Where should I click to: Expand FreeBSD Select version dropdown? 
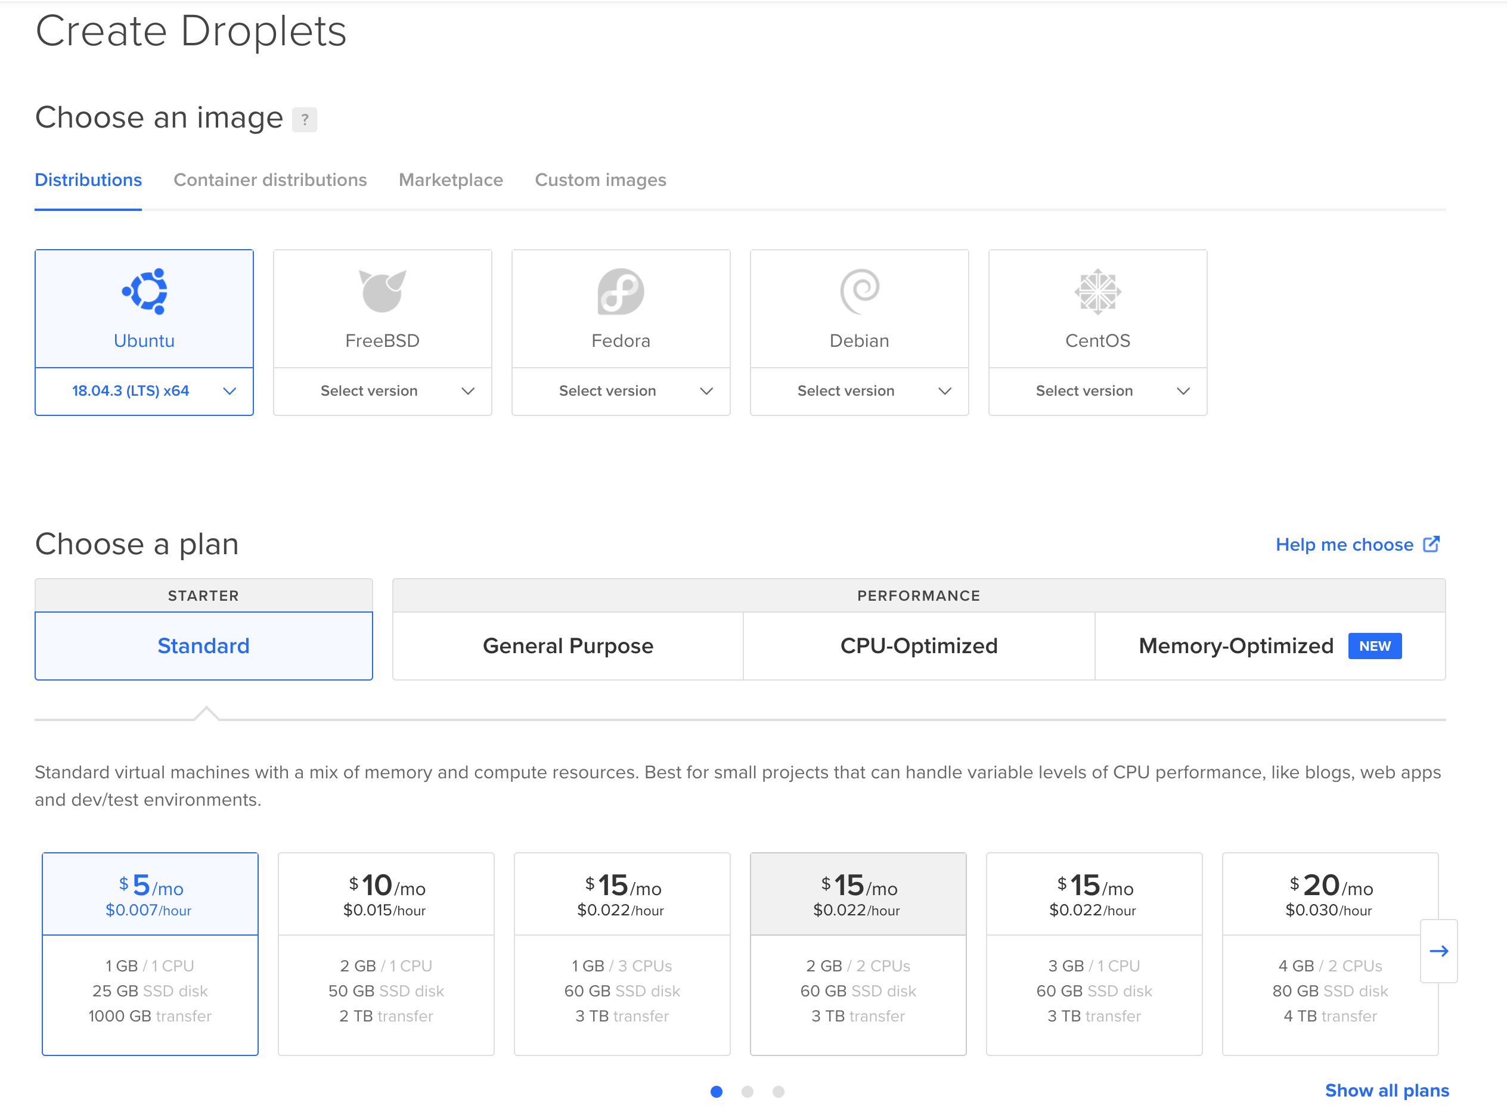[383, 391]
